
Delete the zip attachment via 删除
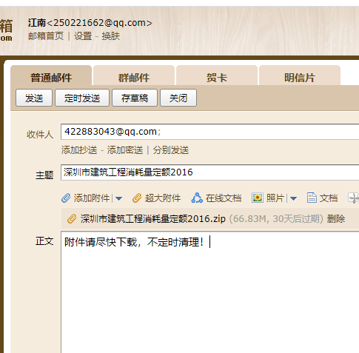(x=336, y=219)
